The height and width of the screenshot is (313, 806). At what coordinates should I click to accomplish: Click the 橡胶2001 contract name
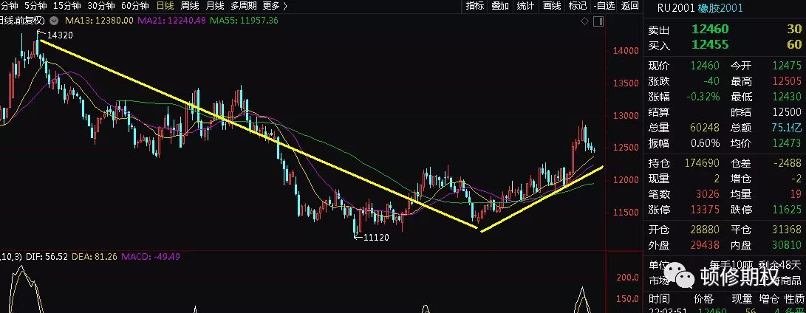click(720, 7)
